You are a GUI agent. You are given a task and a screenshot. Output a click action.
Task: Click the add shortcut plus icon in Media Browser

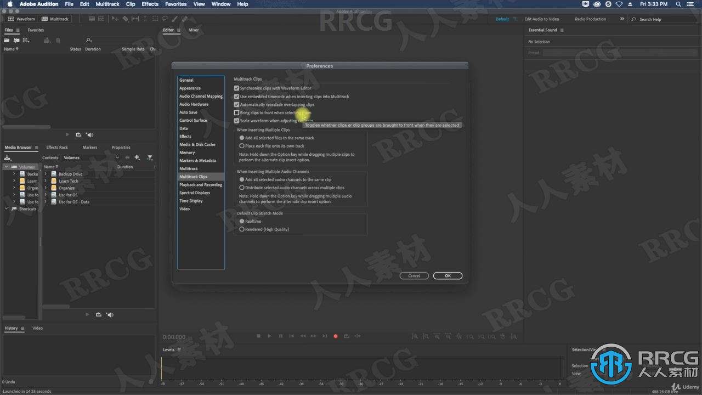(x=137, y=157)
